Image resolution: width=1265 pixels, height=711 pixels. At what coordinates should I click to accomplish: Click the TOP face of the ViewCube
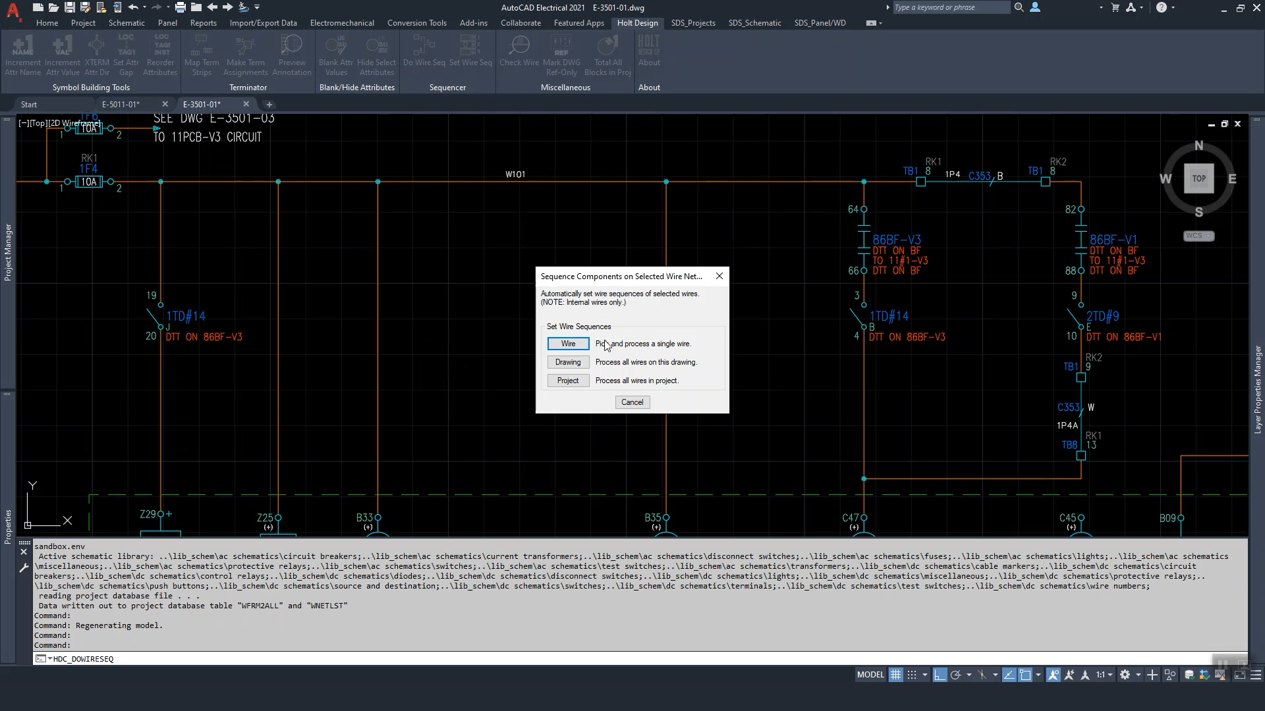pos(1198,178)
